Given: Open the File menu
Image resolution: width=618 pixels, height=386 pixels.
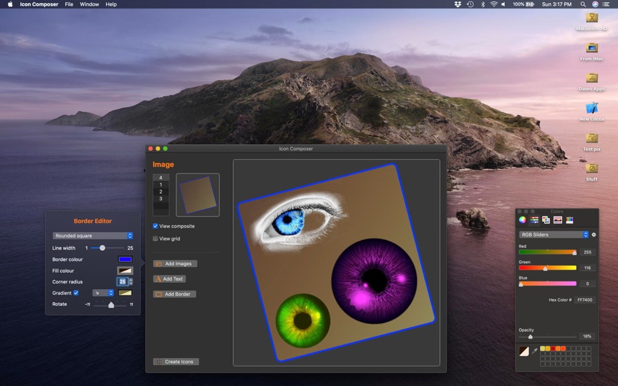Looking at the screenshot, I should tap(69, 5).
